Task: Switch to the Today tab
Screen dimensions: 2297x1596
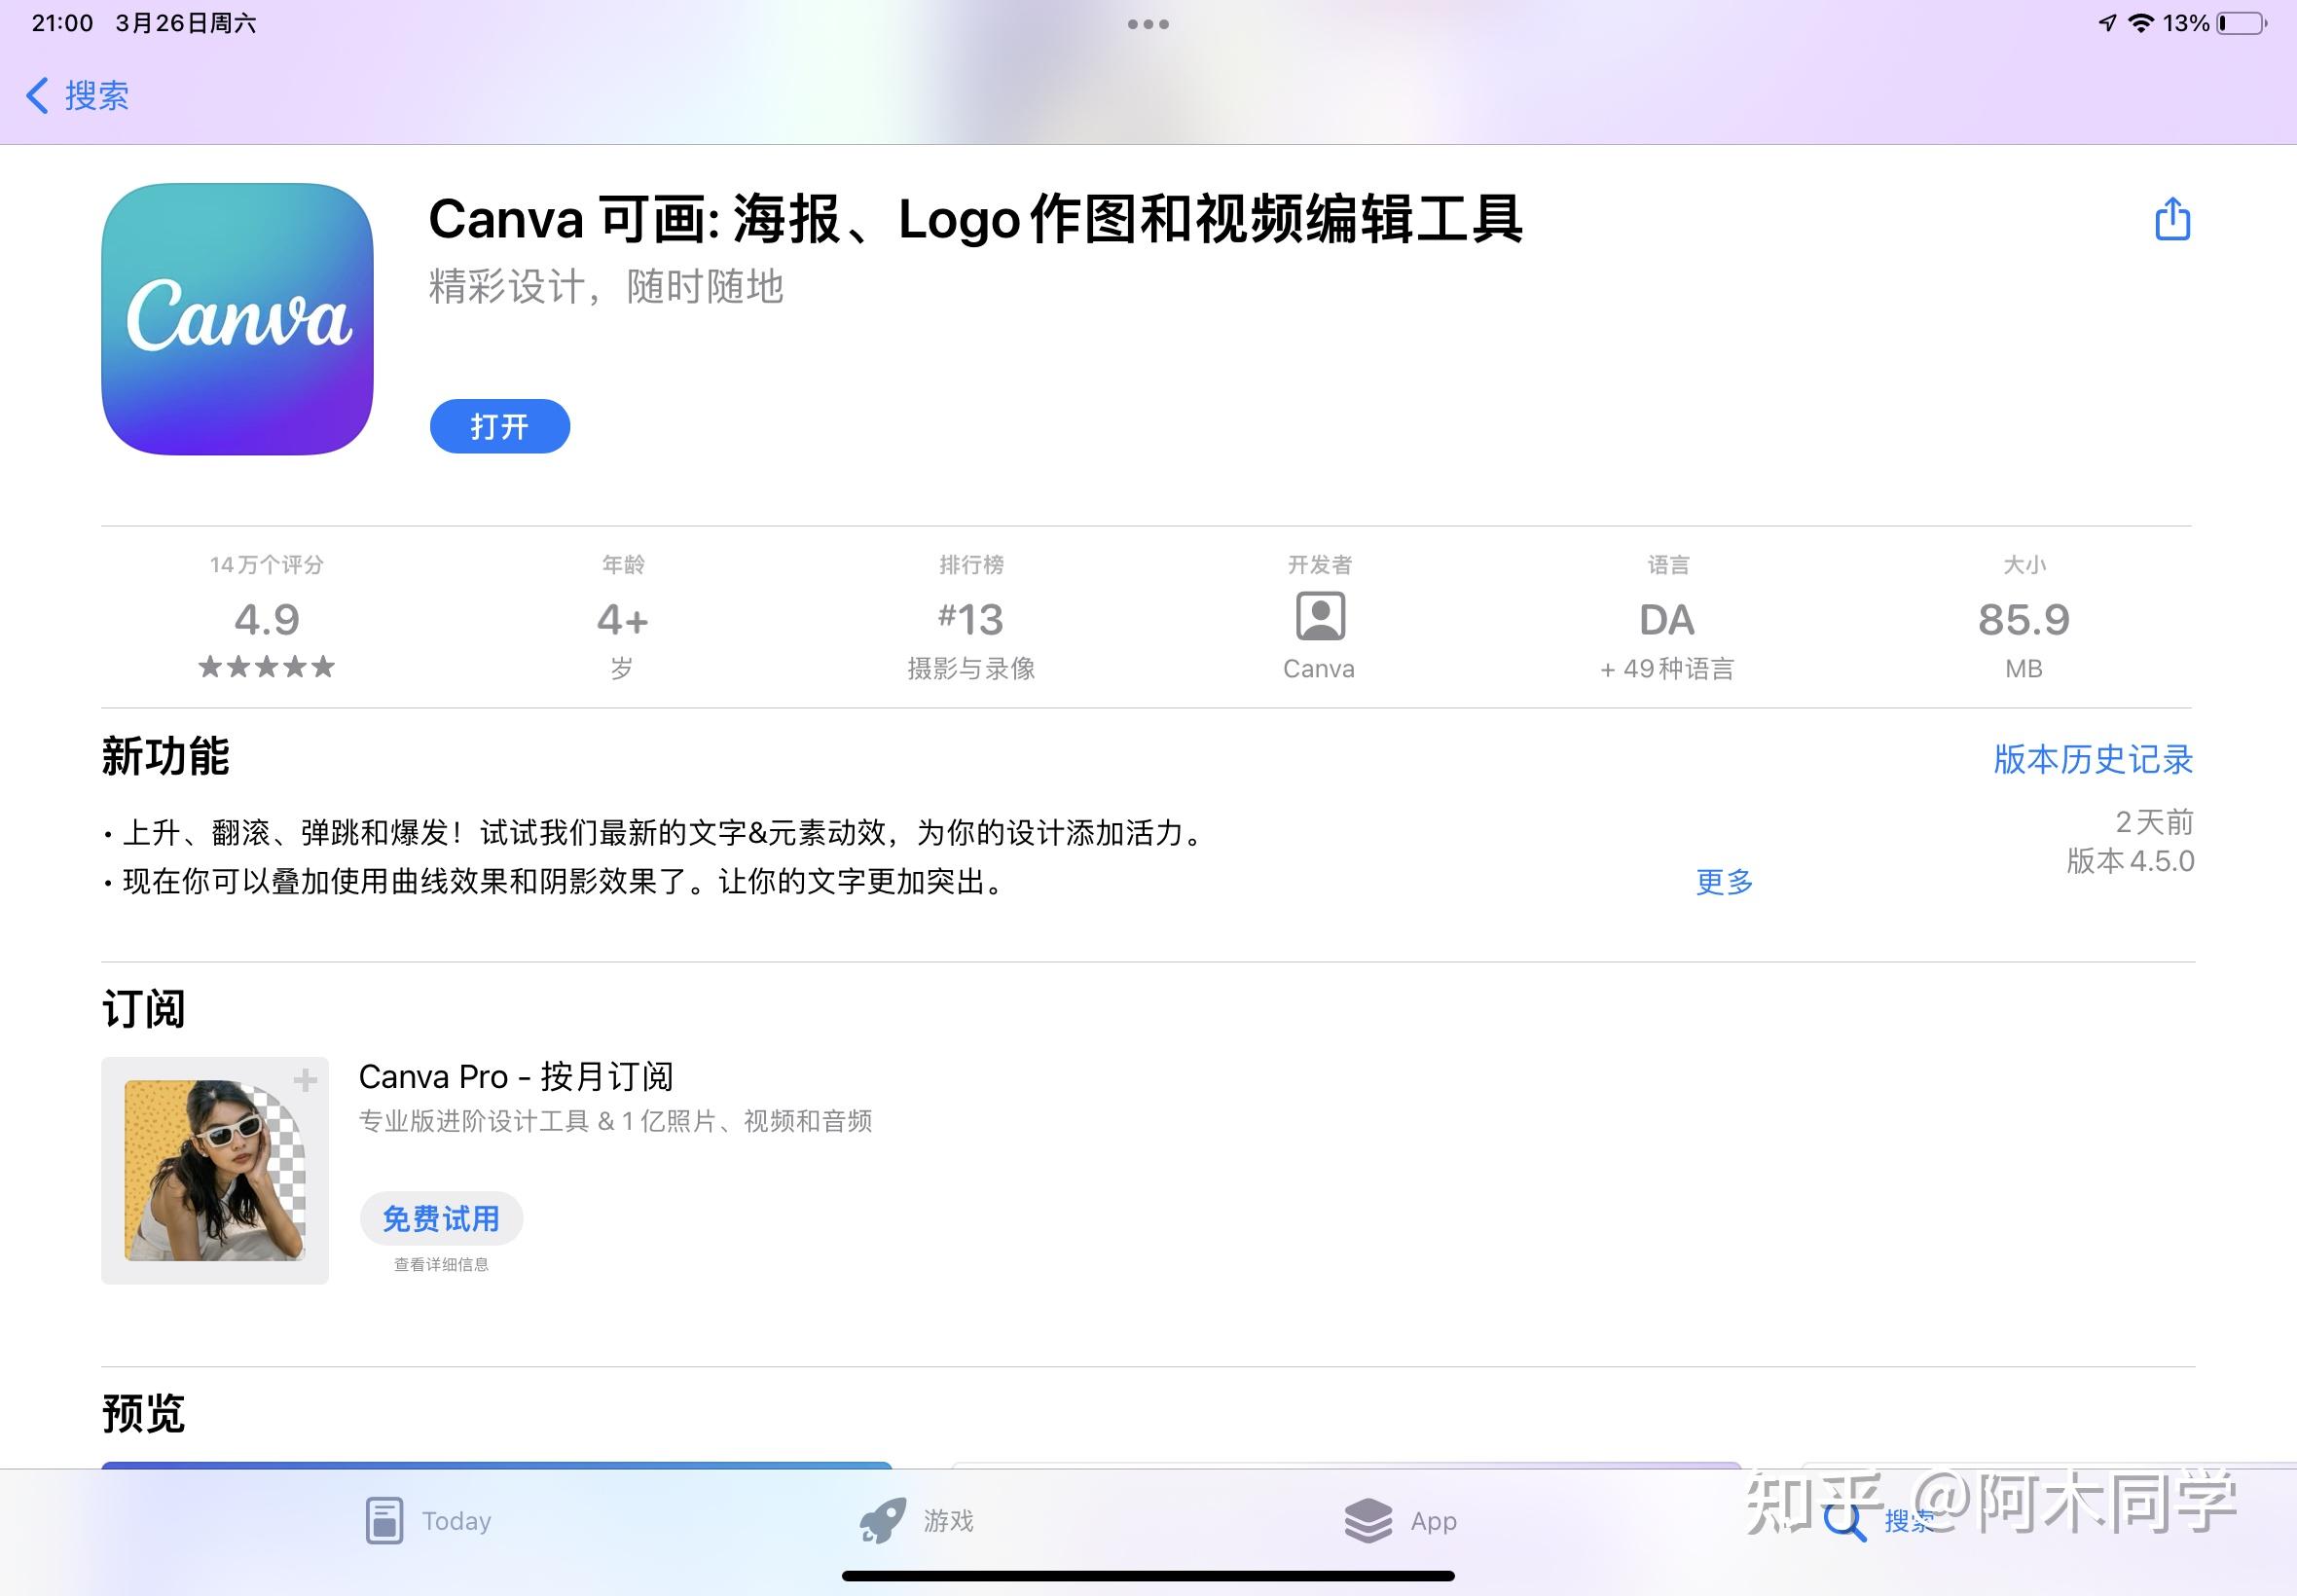Action: tap(428, 1521)
